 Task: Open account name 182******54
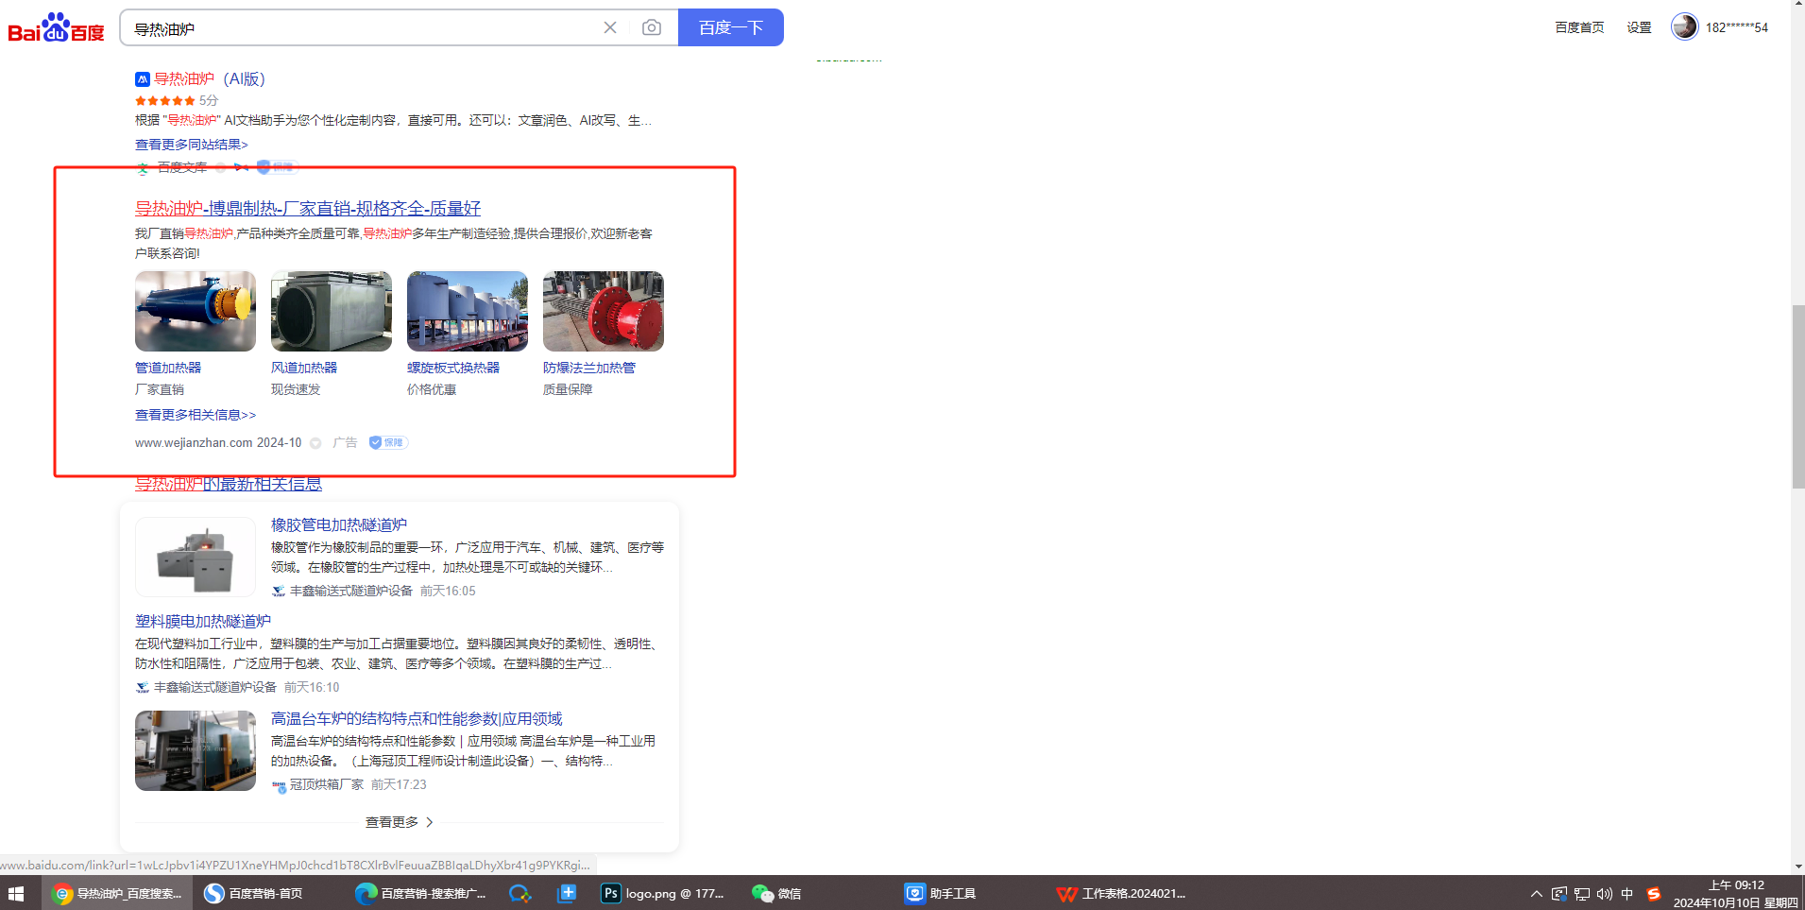pyautogui.click(x=1736, y=27)
